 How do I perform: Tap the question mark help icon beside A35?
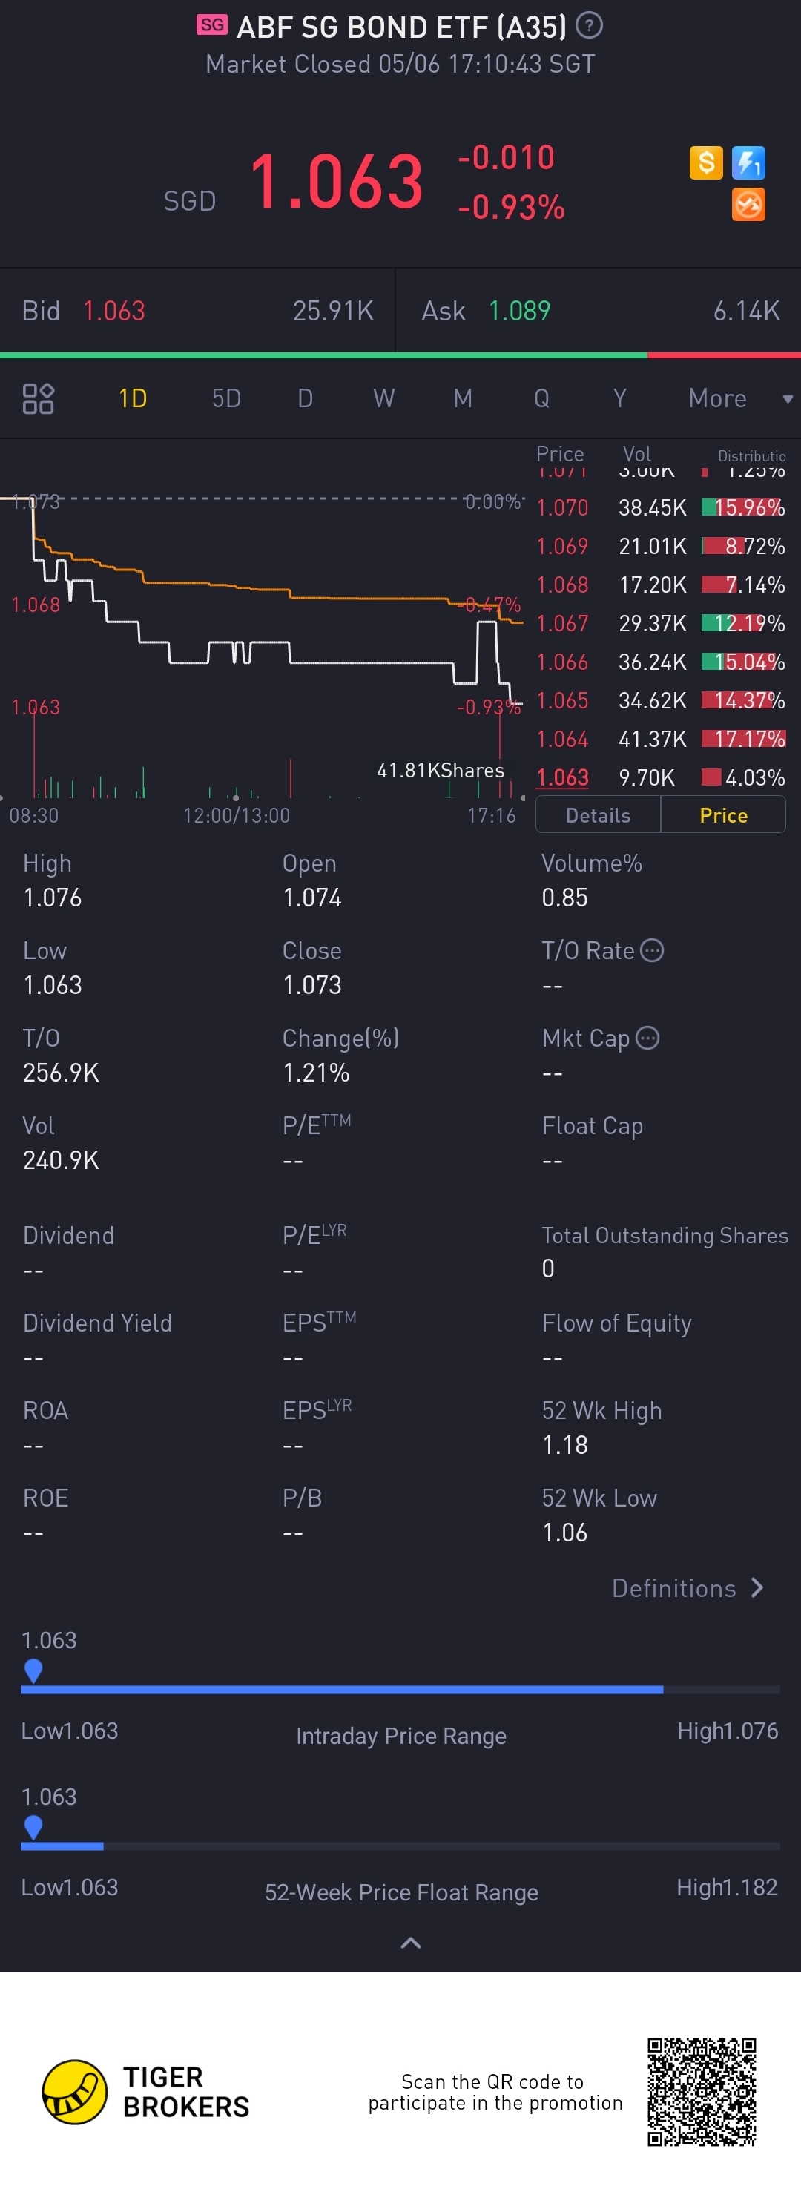(x=589, y=26)
